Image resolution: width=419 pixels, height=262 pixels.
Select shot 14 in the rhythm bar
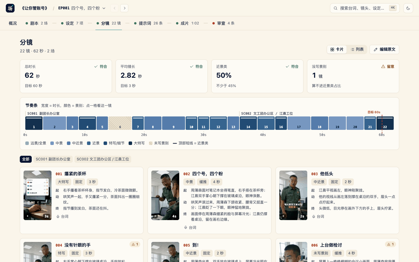click(248, 123)
